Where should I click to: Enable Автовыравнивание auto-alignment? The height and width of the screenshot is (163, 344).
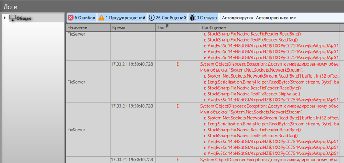[x=276, y=18]
